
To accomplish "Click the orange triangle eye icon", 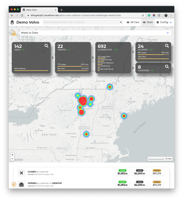I will point(14,33).
